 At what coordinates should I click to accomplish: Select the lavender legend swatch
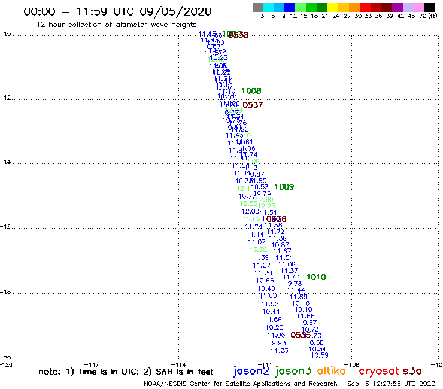(x=408, y=7)
